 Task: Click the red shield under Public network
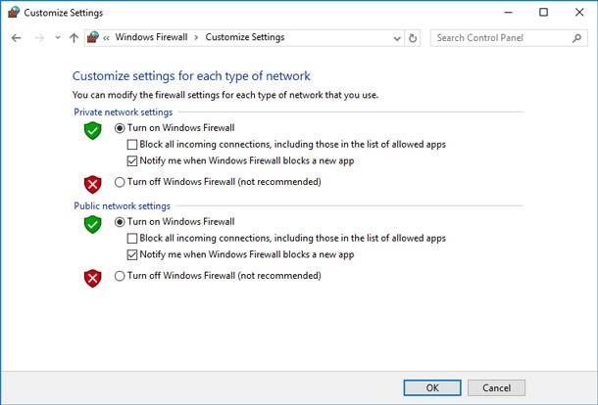click(93, 278)
